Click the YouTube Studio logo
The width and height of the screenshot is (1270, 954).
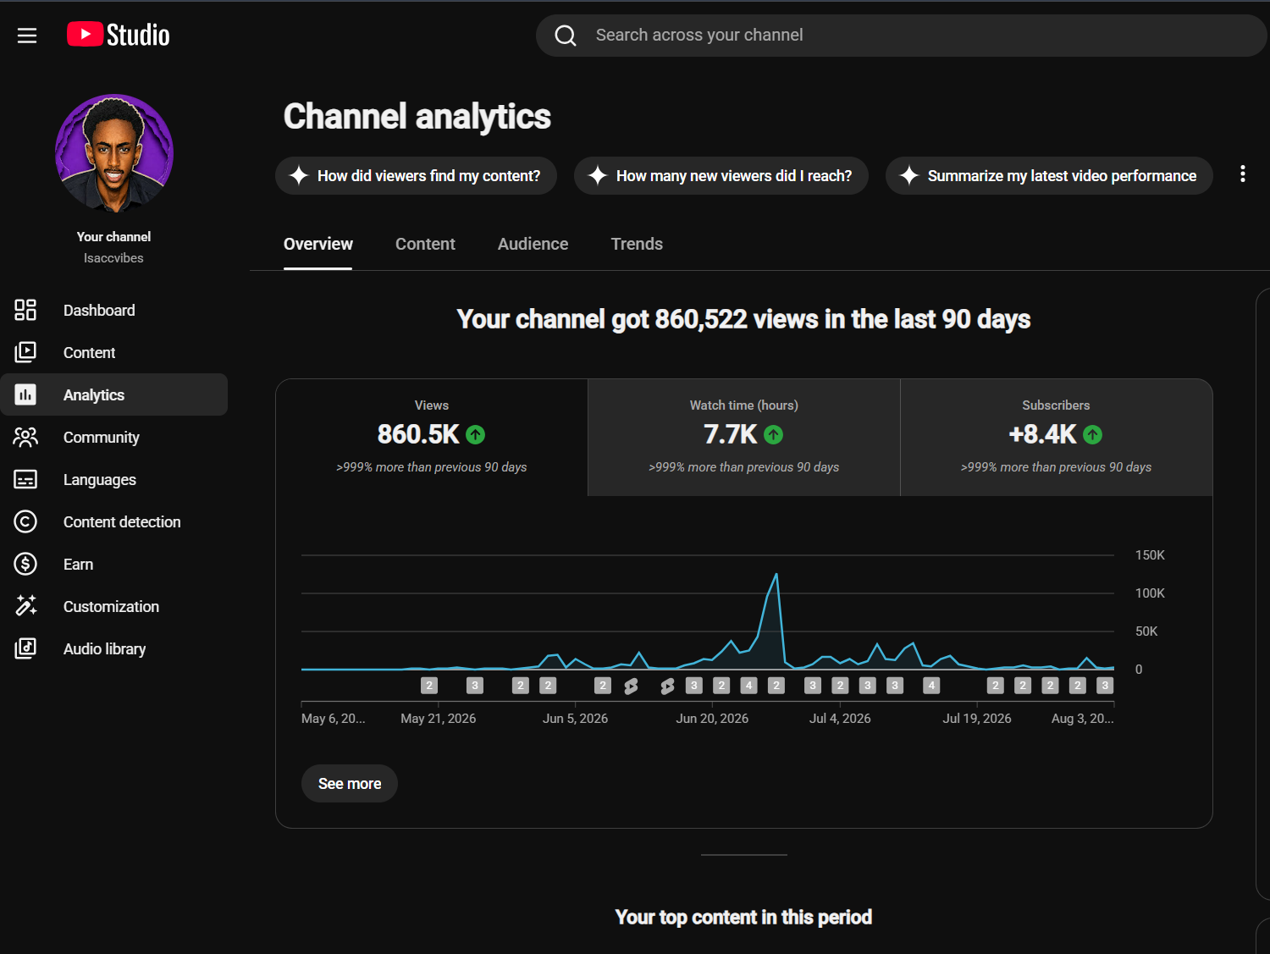[x=119, y=35]
